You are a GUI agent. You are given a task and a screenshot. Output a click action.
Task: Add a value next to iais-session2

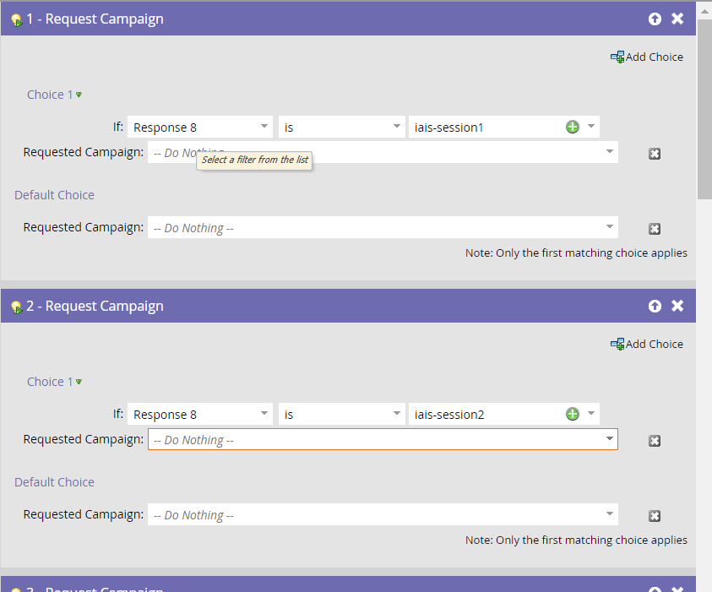pos(572,414)
